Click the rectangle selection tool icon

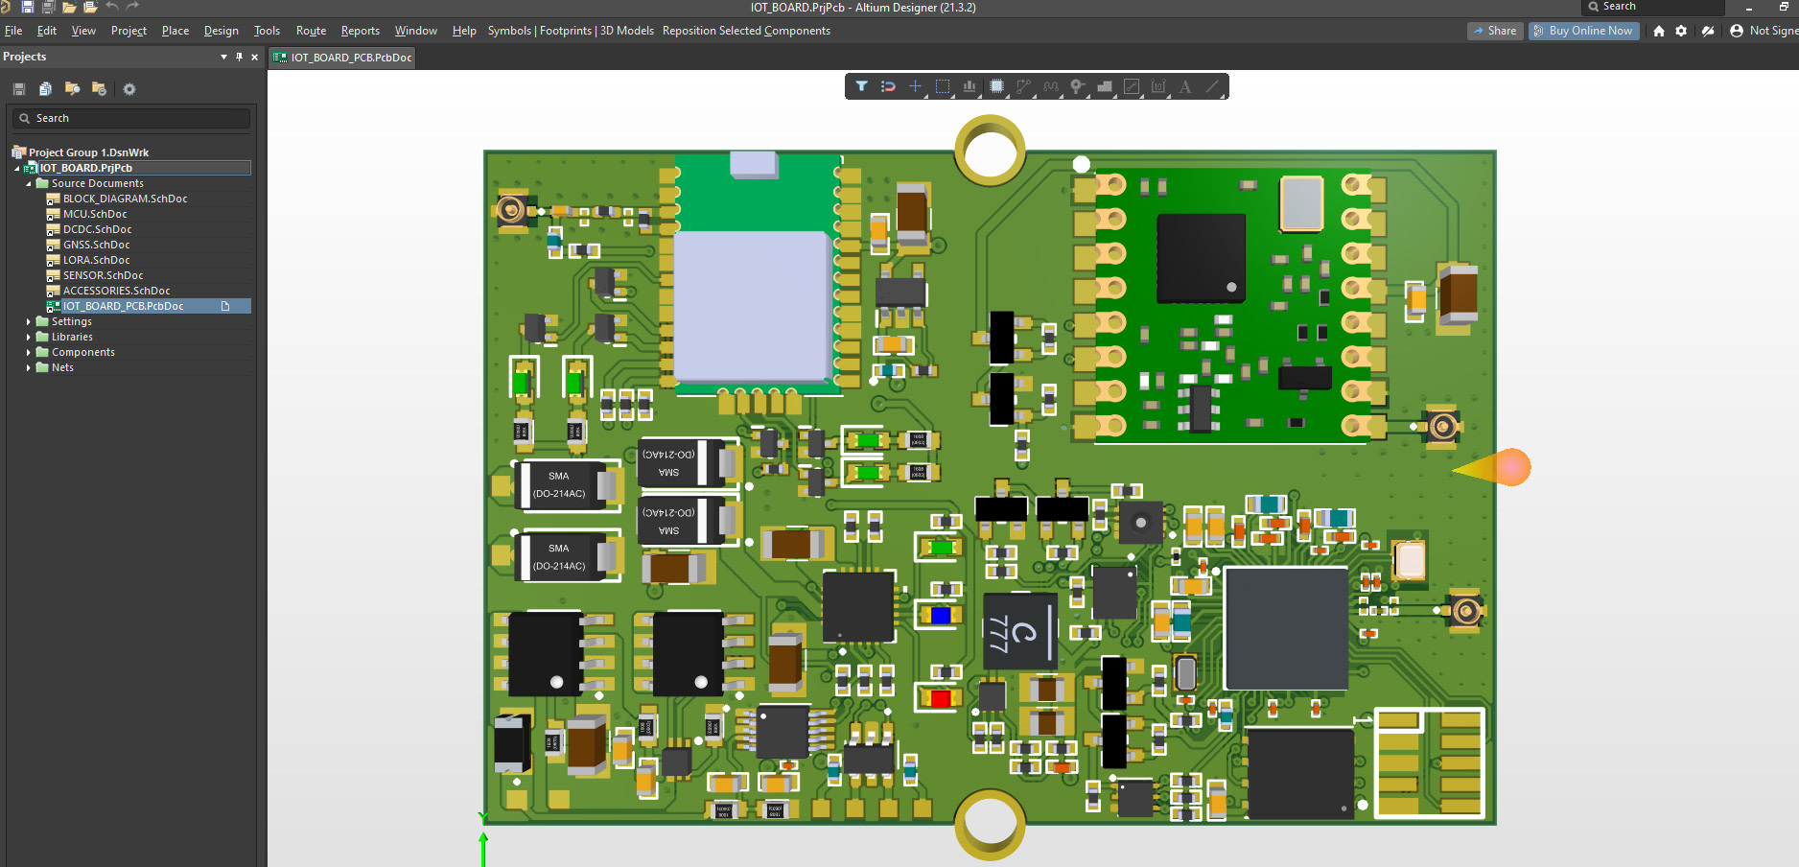[943, 87]
